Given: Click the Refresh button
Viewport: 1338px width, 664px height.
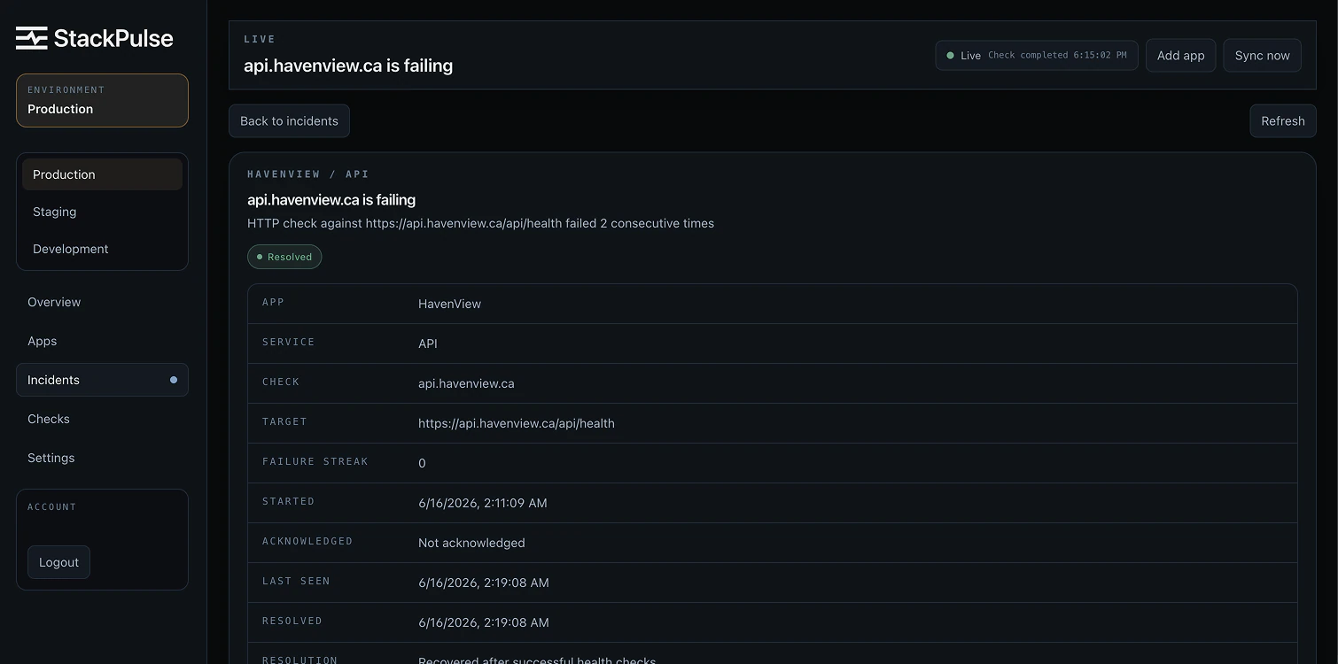Looking at the screenshot, I should pyautogui.click(x=1283, y=121).
